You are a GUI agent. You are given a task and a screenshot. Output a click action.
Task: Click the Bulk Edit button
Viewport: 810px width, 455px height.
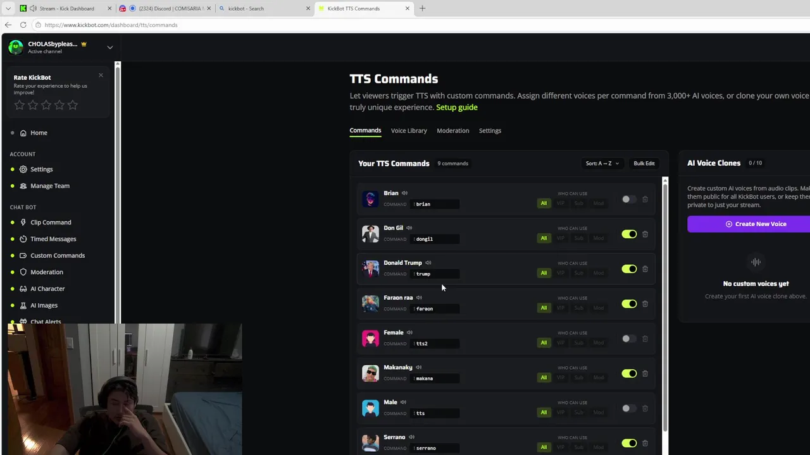click(644, 163)
